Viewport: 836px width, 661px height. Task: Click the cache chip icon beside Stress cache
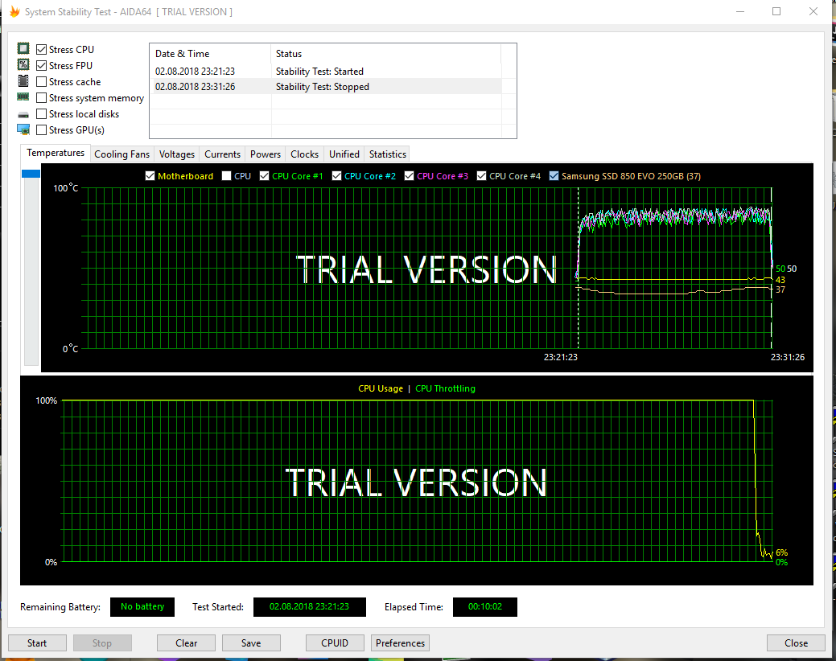(x=23, y=81)
